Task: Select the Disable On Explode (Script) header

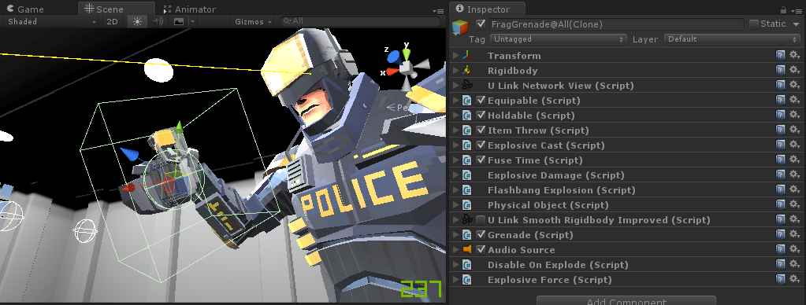Action: click(558, 264)
